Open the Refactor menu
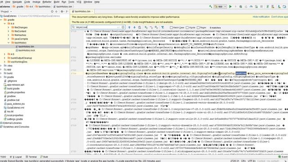 (47, 2)
